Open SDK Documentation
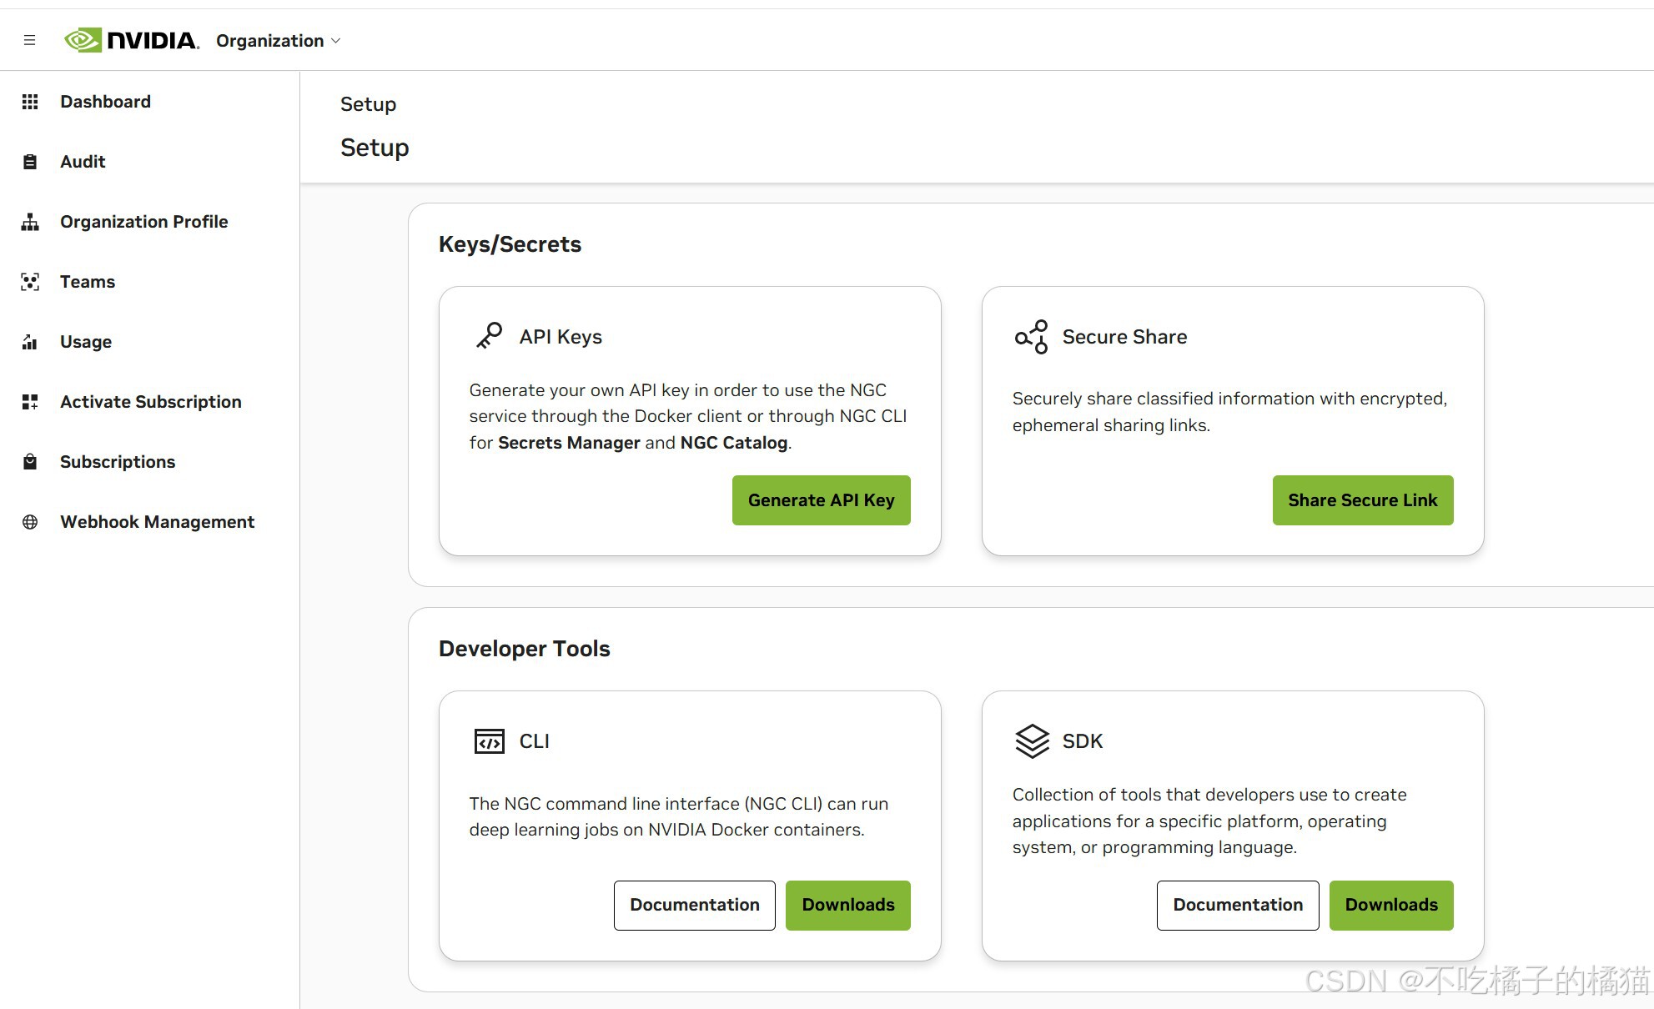 coord(1237,905)
